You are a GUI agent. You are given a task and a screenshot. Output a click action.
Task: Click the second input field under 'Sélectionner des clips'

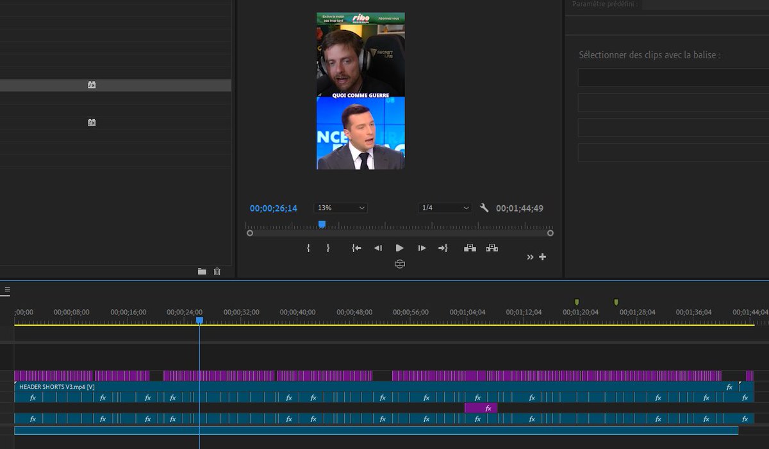(674, 103)
